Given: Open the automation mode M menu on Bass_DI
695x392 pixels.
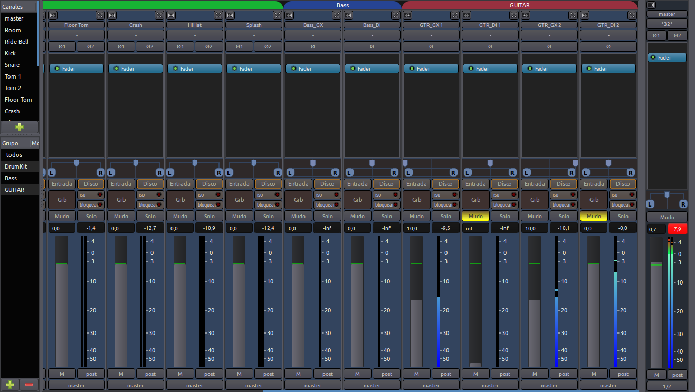Looking at the screenshot, I should (357, 374).
